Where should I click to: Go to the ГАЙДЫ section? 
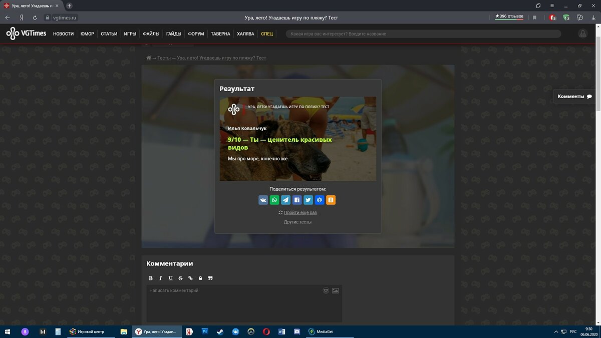(174, 34)
